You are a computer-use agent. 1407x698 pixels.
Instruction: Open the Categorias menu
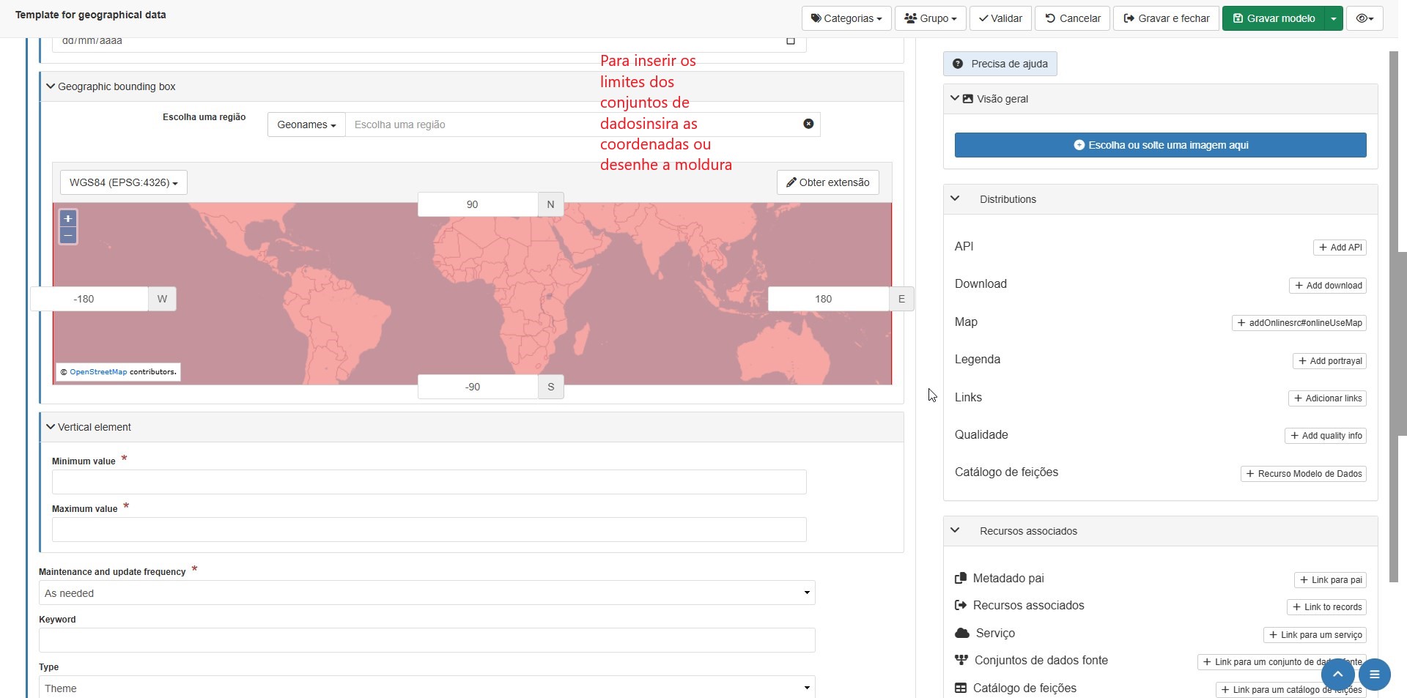846,18
